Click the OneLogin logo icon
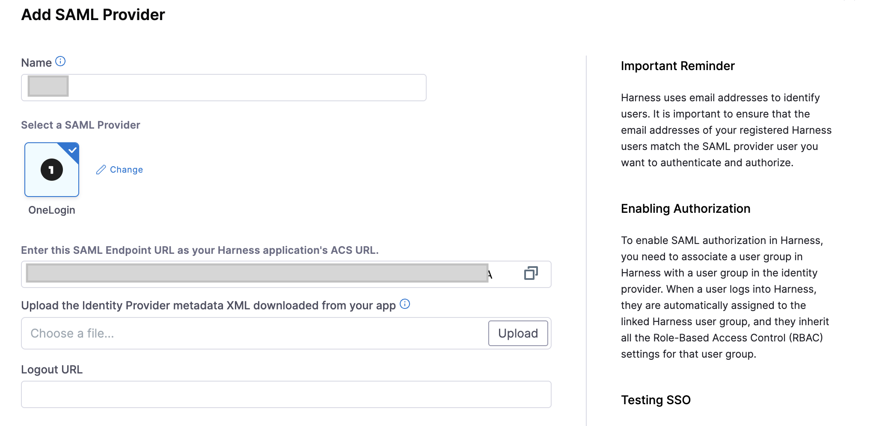The image size is (873, 426). click(x=52, y=170)
